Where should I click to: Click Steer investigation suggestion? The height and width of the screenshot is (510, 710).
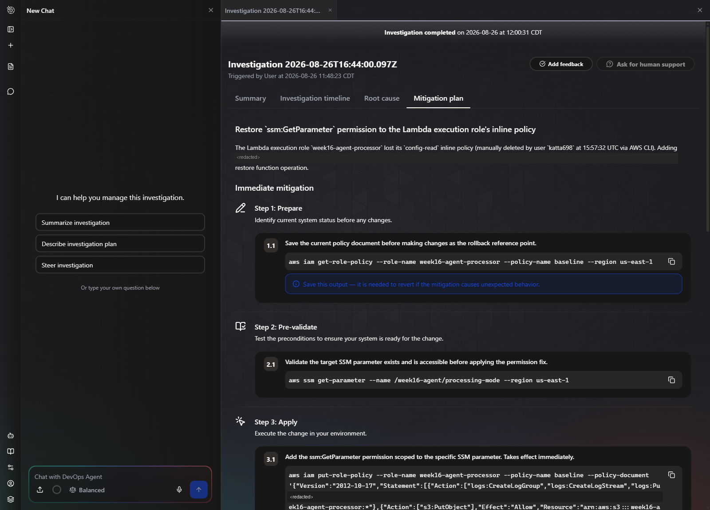click(x=120, y=265)
